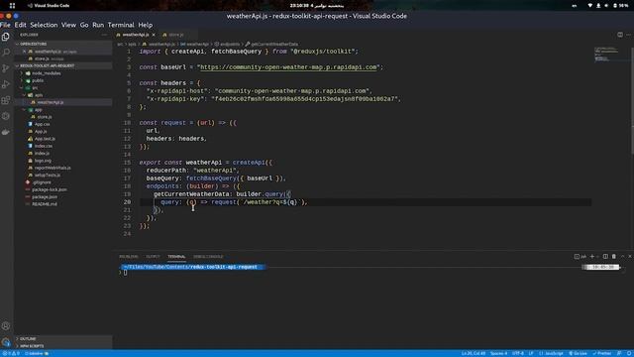The width and height of the screenshot is (634, 357).
Task: Change LF end of line sequence
Action: [x=531, y=353]
